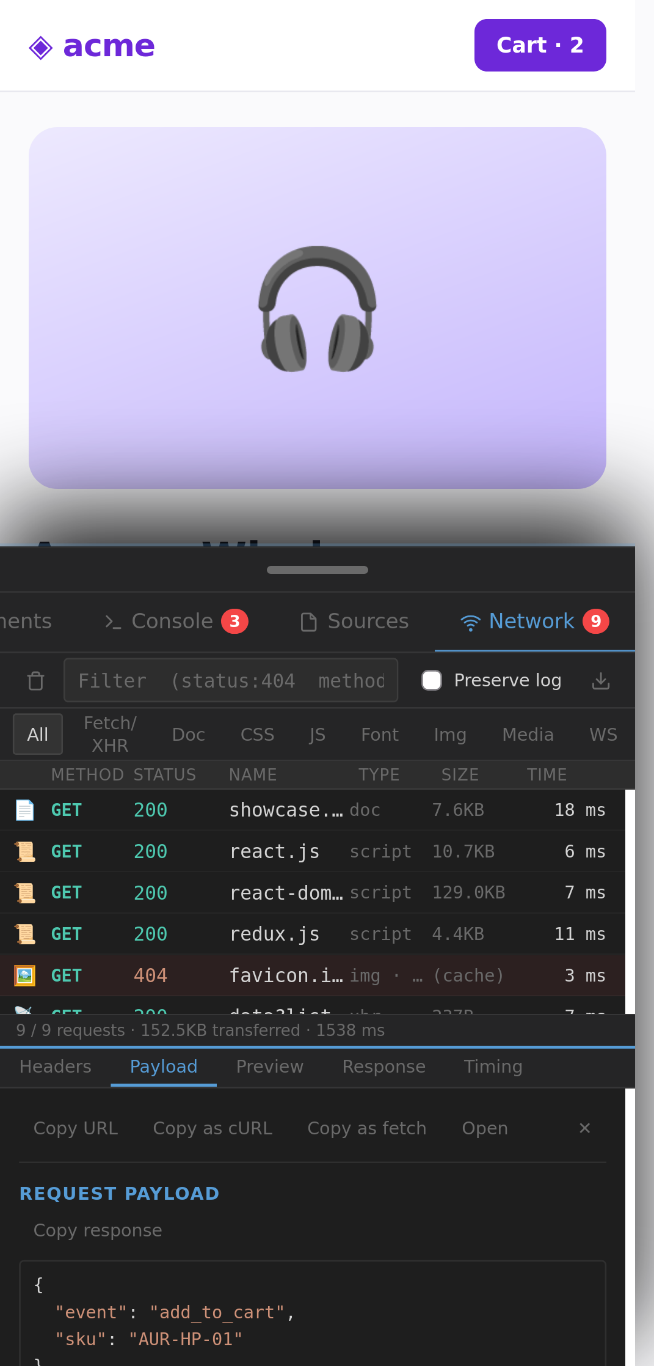Click the script icon beside redux.js

point(24,934)
